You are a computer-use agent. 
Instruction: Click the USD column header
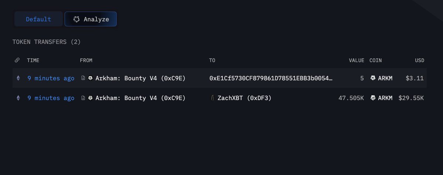[x=419, y=60]
